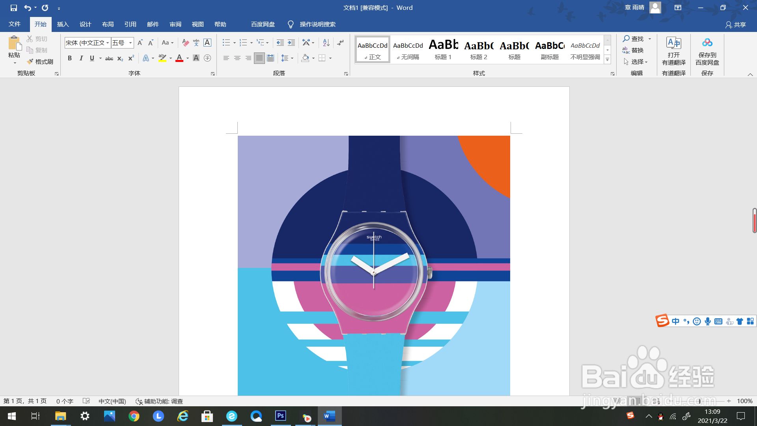Click the sort A-Z icon

pos(326,43)
